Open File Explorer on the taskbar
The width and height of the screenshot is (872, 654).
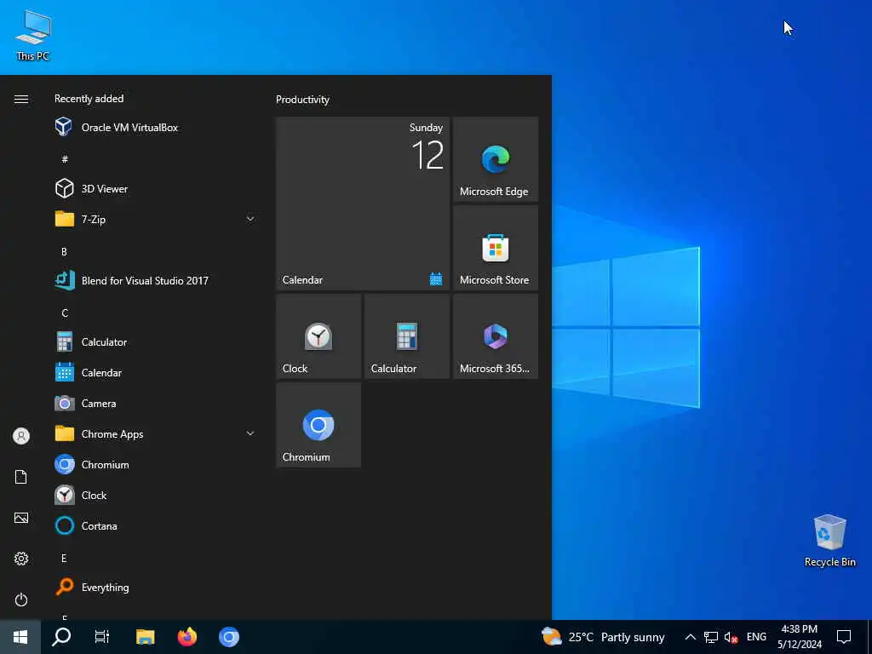click(x=145, y=637)
